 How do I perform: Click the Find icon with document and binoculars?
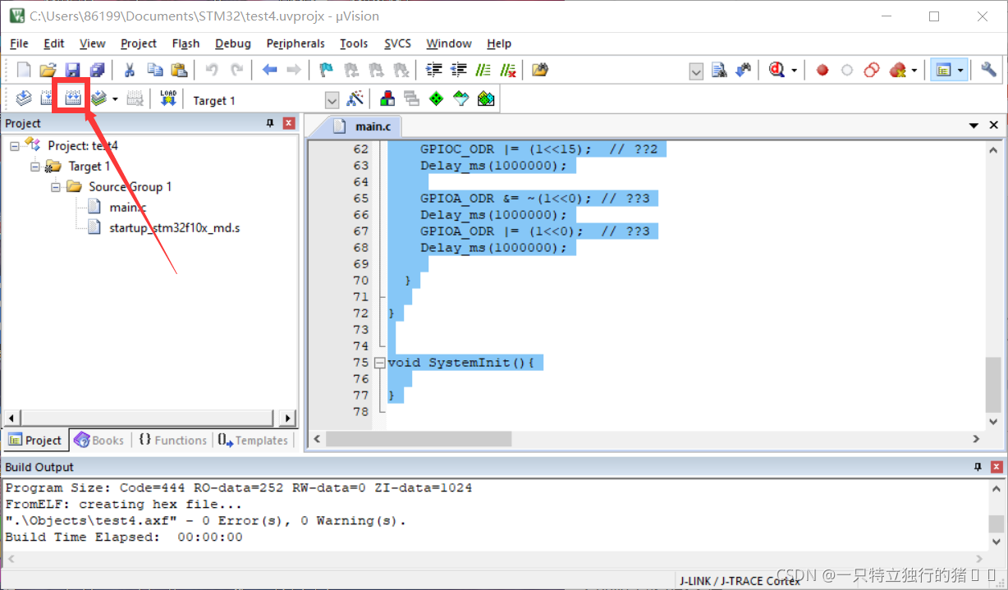click(719, 71)
